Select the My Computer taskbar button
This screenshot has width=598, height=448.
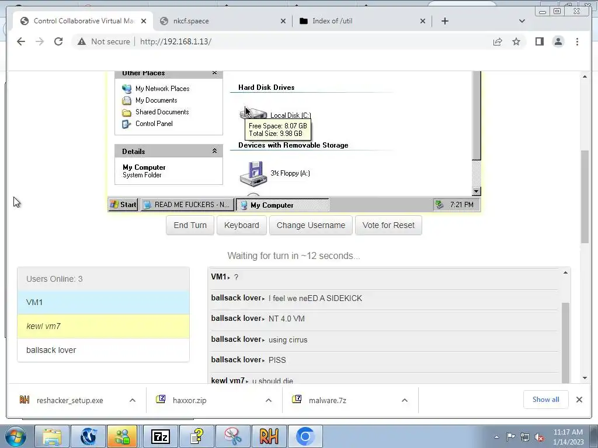tap(282, 205)
